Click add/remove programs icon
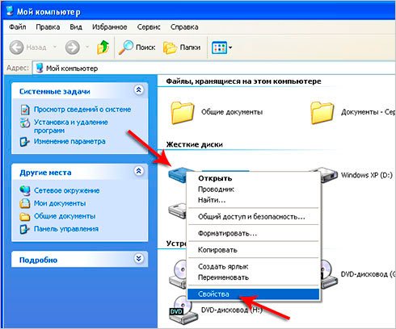The height and width of the screenshot is (329, 396). (25, 123)
